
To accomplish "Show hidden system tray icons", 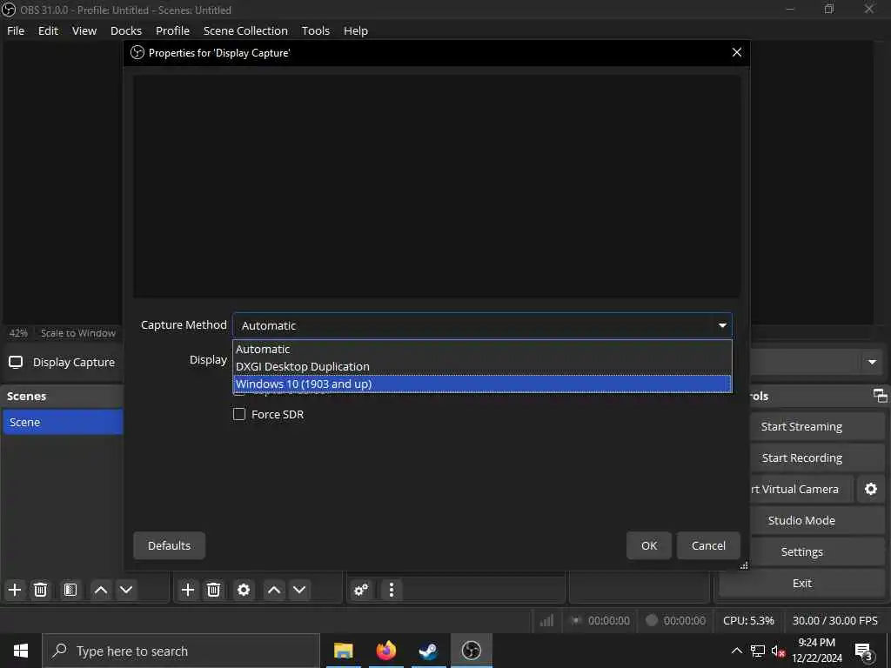I will point(736,651).
